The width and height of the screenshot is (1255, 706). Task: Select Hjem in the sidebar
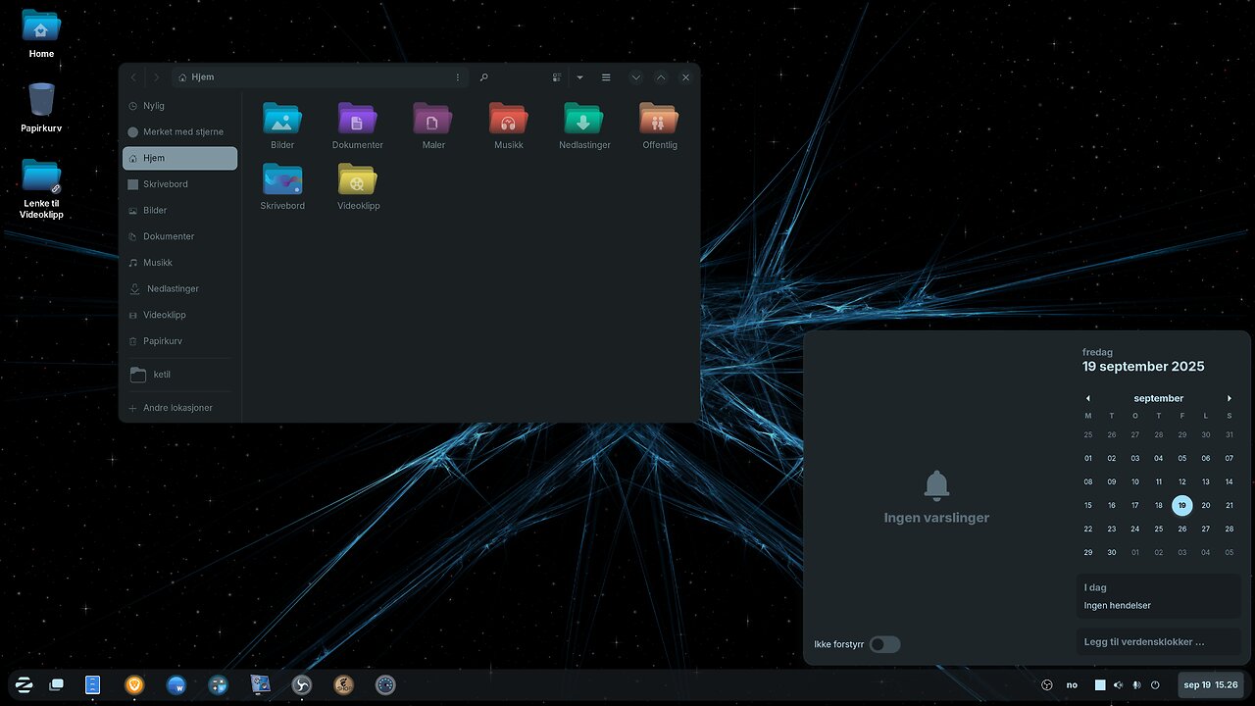(179, 158)
